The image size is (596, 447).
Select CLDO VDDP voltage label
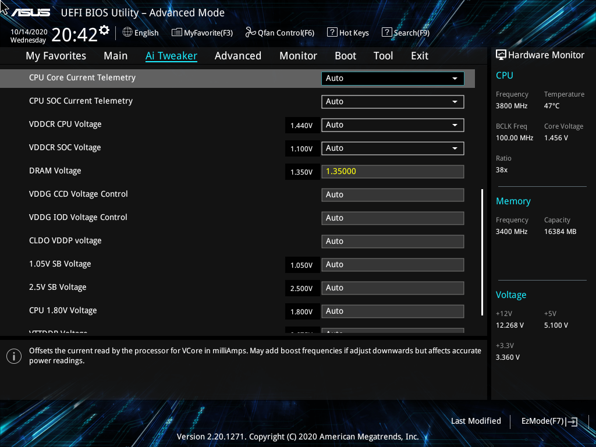(x=65, y=240)
